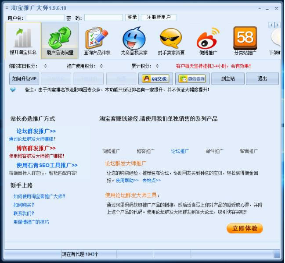Image resolution: width=285 pixels, height=263 pixels.
Task: Open the partially visible 下架 toolbar icon
Action: [x=275, y=42]
